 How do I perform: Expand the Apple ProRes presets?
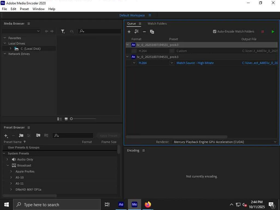[x=11, y=171]
